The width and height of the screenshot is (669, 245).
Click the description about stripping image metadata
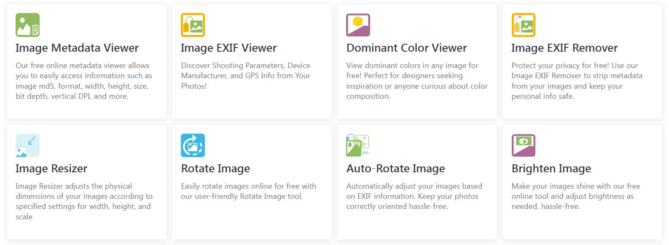(576, 81)
